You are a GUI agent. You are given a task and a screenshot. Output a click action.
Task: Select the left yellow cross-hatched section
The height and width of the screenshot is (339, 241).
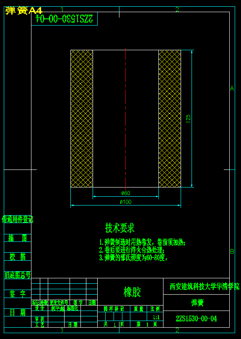tap(82, 119)
